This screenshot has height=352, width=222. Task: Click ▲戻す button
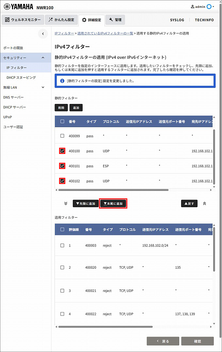pos(189,203)
